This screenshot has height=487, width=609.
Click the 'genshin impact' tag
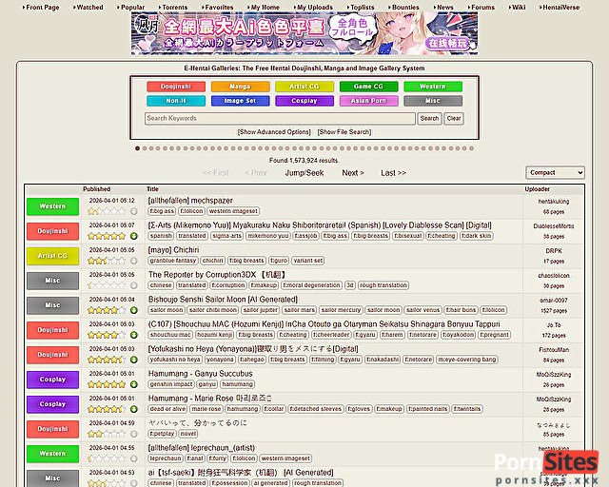coord(171,384)
